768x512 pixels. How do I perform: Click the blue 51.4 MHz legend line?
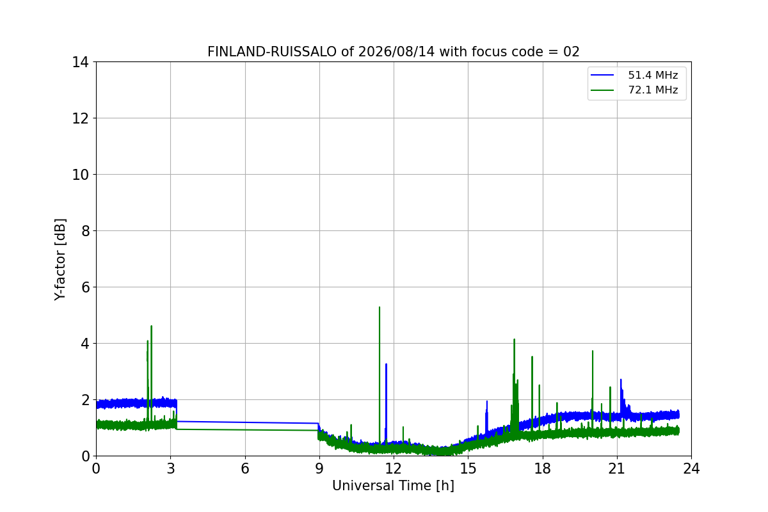603,76
